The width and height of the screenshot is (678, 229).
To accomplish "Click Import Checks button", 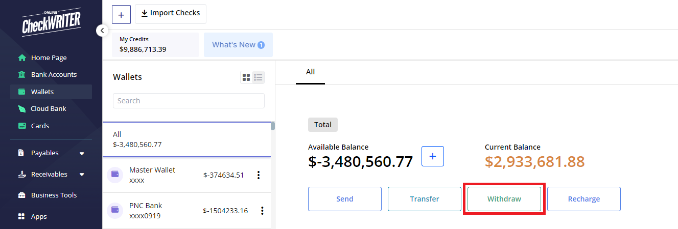I will click(x=171, y=14).
